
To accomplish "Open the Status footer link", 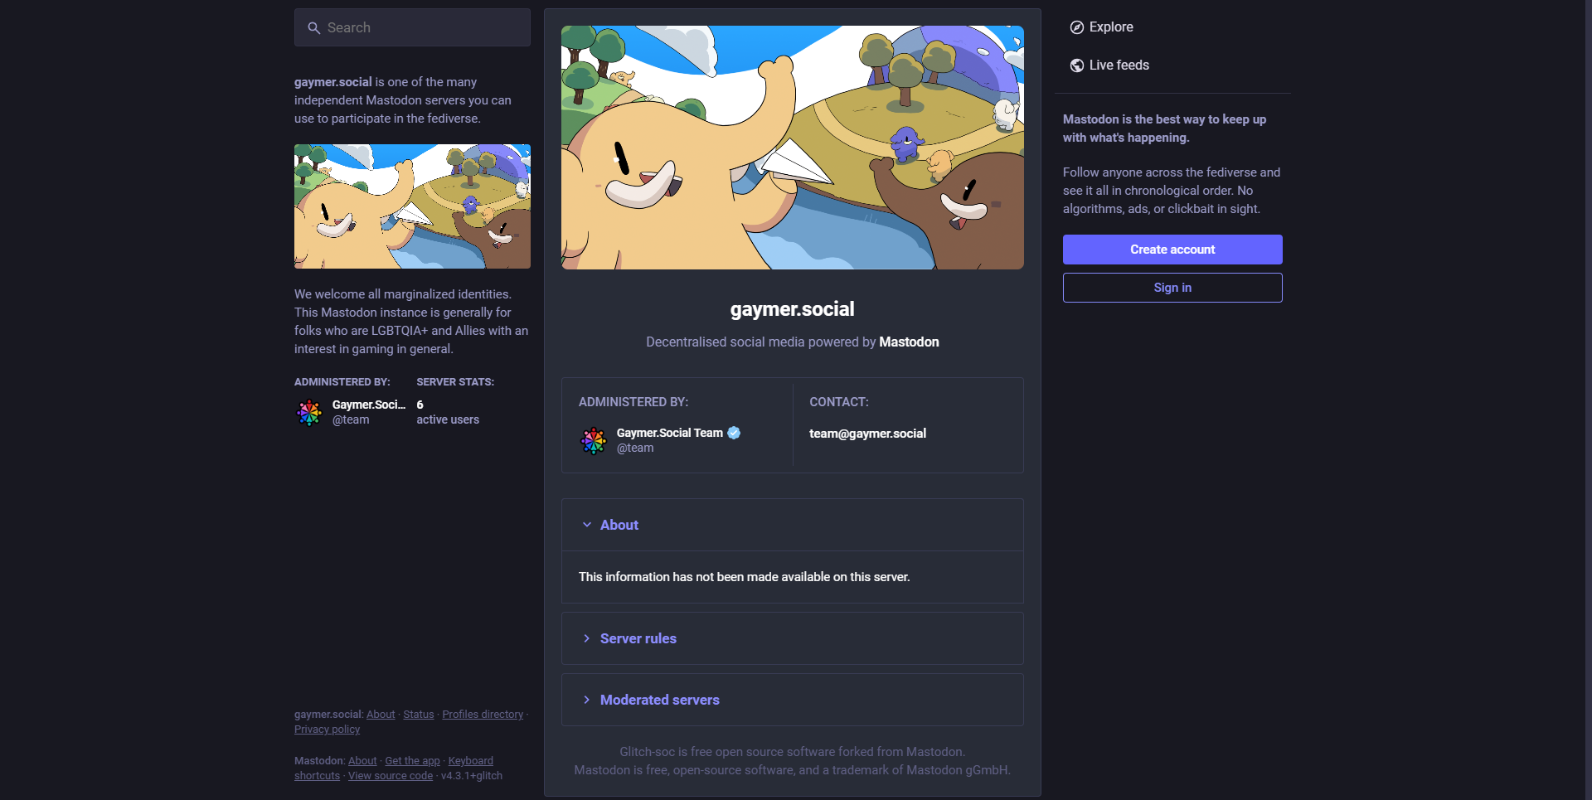I will 419,715.
